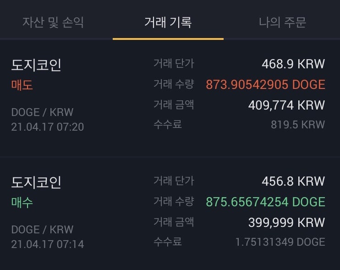Image resolution: width=340 pixels, height=270 pixels.
Task: Select the 409,774 KRW trade amount
Action: click(286, 105)
